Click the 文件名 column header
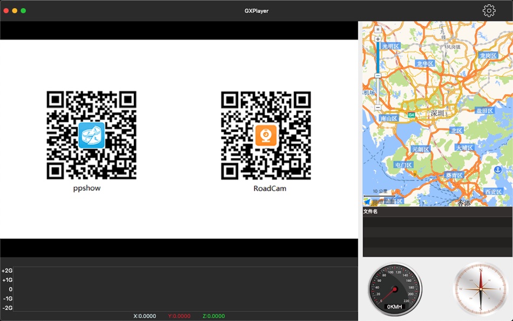Image resolution: width=513 pixels, height=321 pixels. click(x=370, y=212)
